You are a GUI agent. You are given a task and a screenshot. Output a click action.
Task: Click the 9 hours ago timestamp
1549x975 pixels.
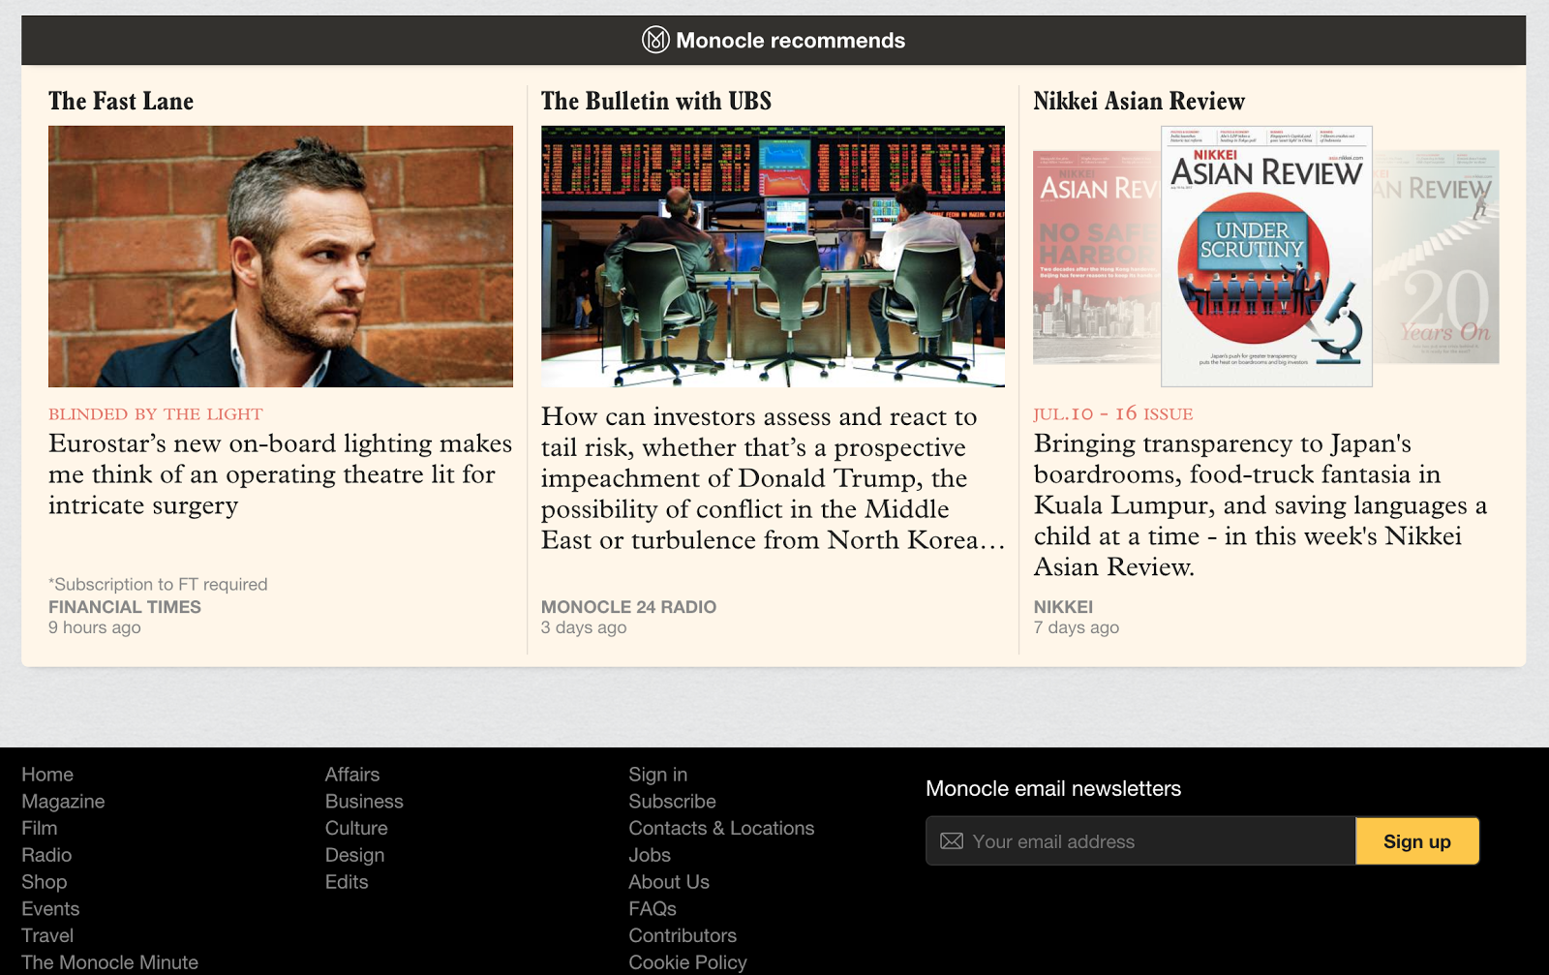point(95,627)
